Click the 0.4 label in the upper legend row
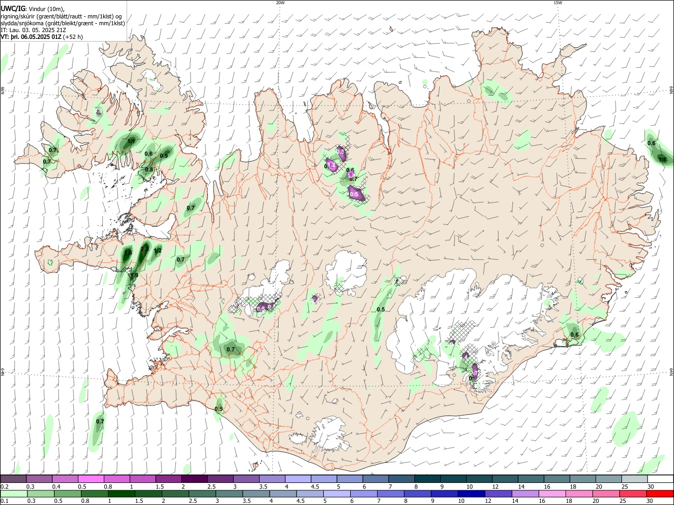The height and width of the screenshot is (505, 674). point(56,487)
